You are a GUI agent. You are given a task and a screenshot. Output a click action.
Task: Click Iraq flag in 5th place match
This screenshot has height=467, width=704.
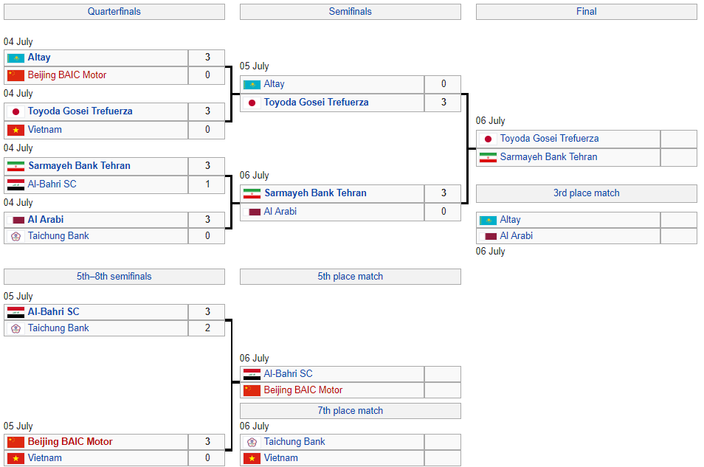252,375
